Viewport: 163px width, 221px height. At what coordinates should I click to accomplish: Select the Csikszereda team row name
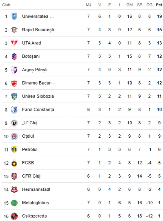34,216
